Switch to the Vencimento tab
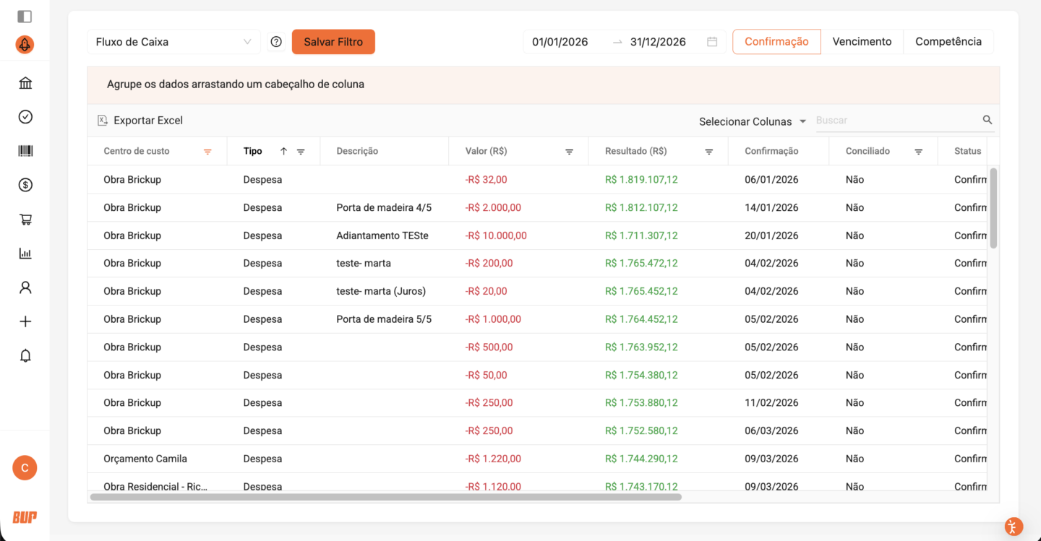Image resolution: width=1041 pixels, height=541 pixels. point(862,41)
